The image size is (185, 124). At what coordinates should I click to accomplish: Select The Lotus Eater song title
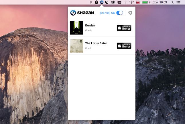(96, 43)
